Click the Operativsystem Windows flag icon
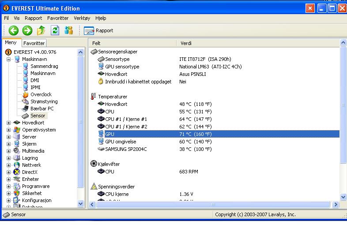347x225 pixels. coord(17,130)
